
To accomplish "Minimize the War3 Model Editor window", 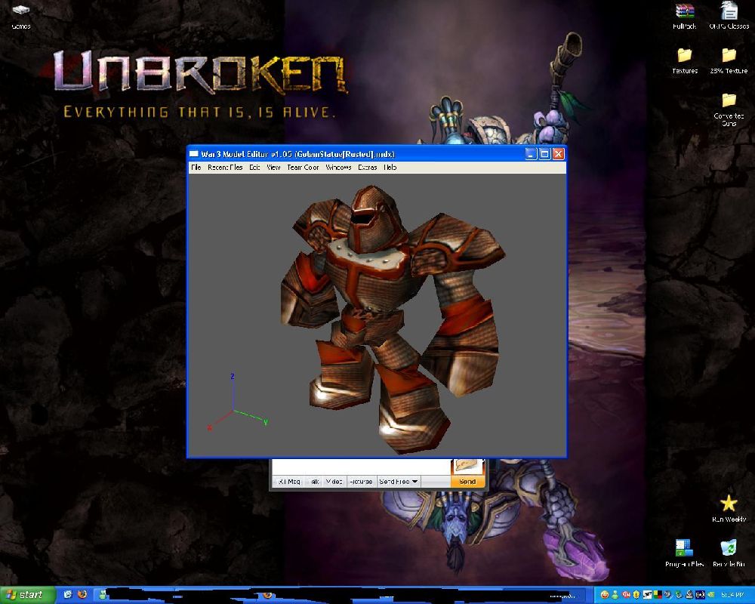I will [x=531, y=154].
